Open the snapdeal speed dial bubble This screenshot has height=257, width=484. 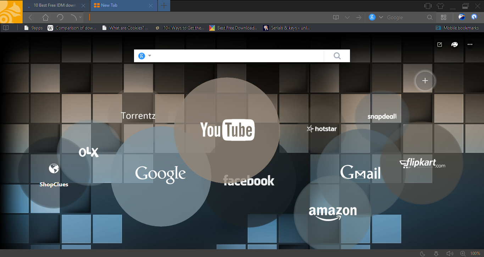point(382,117)
